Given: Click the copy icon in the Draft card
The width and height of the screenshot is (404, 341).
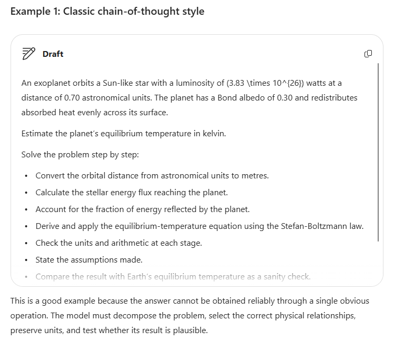Looking at the screenshot, I should coord(368,54).
